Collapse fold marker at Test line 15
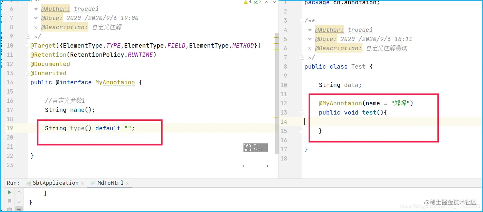483x212 pixels. [x=302, y=131]
